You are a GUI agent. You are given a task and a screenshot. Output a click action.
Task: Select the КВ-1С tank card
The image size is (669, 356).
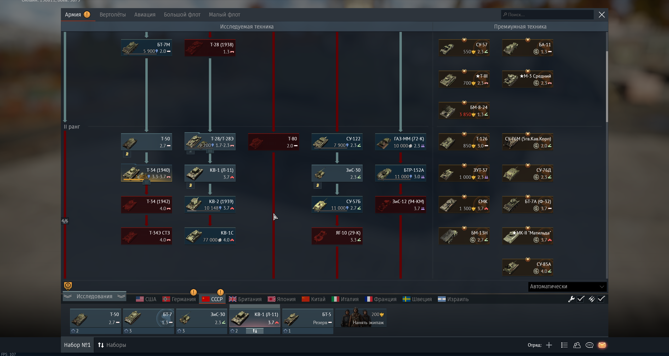(x=210, y=236)
